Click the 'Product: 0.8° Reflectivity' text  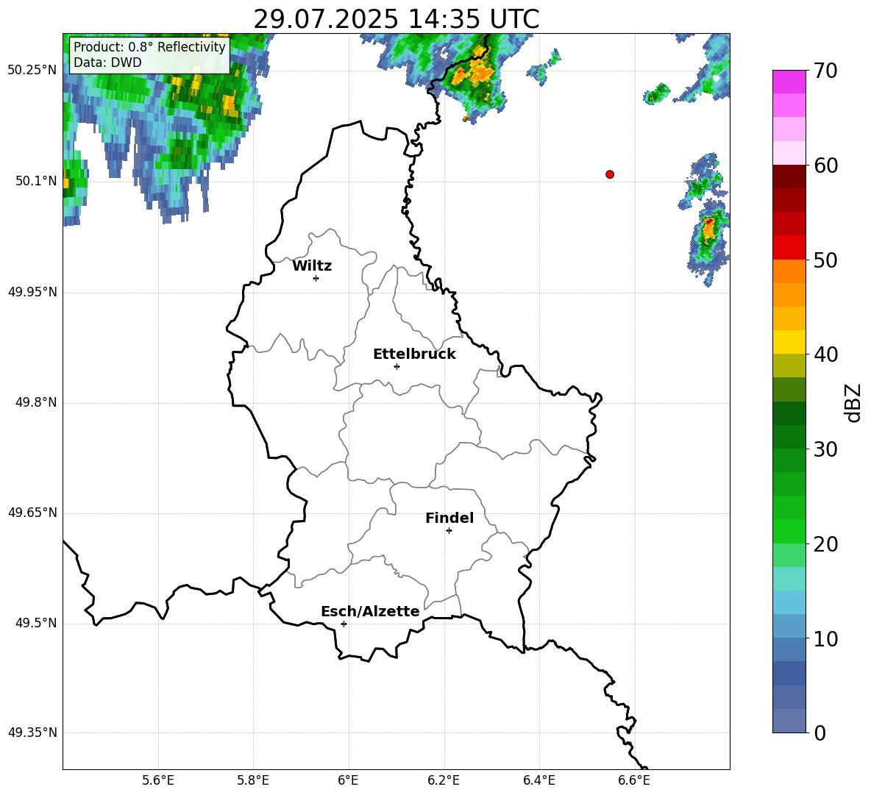pyautogui.click(x=149, y=47)
